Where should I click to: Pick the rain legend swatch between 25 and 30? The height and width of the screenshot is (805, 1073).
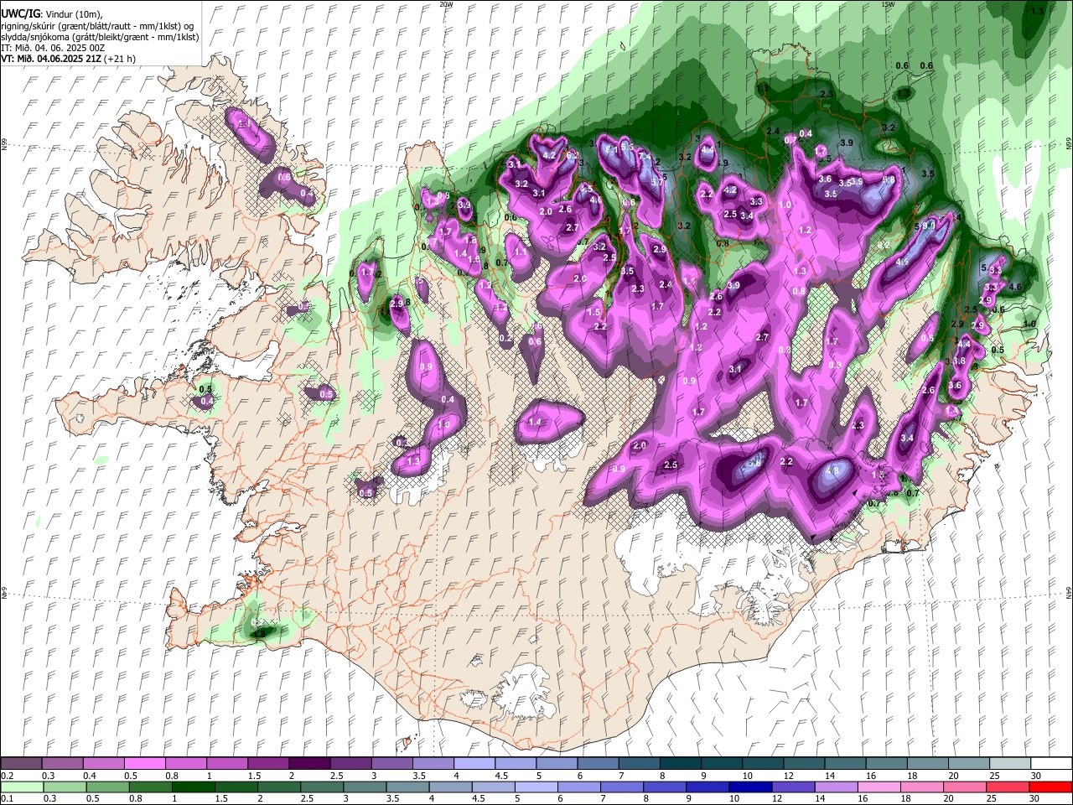pyautogui.click(x=1009, y=787)
